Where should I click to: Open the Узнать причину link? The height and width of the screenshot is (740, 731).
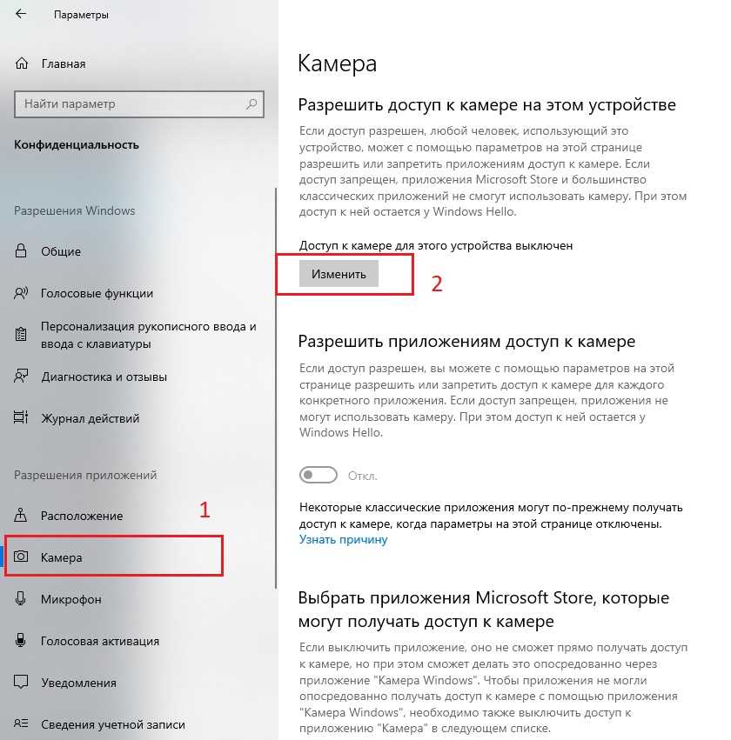[343, 539]
